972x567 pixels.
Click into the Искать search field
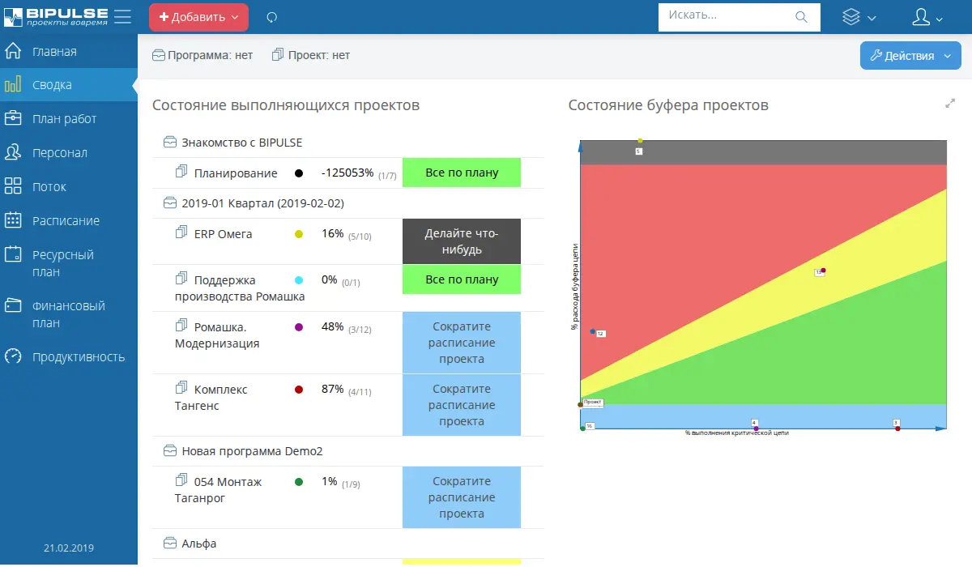coord(725,15)
